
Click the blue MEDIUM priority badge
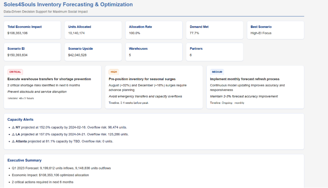pos(217,72)
